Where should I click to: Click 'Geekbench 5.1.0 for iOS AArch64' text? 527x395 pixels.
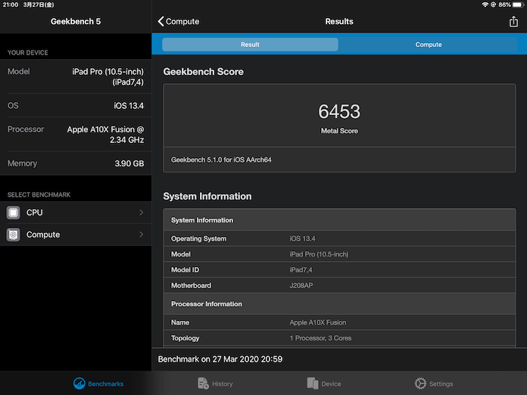click(x=221, y=160)
